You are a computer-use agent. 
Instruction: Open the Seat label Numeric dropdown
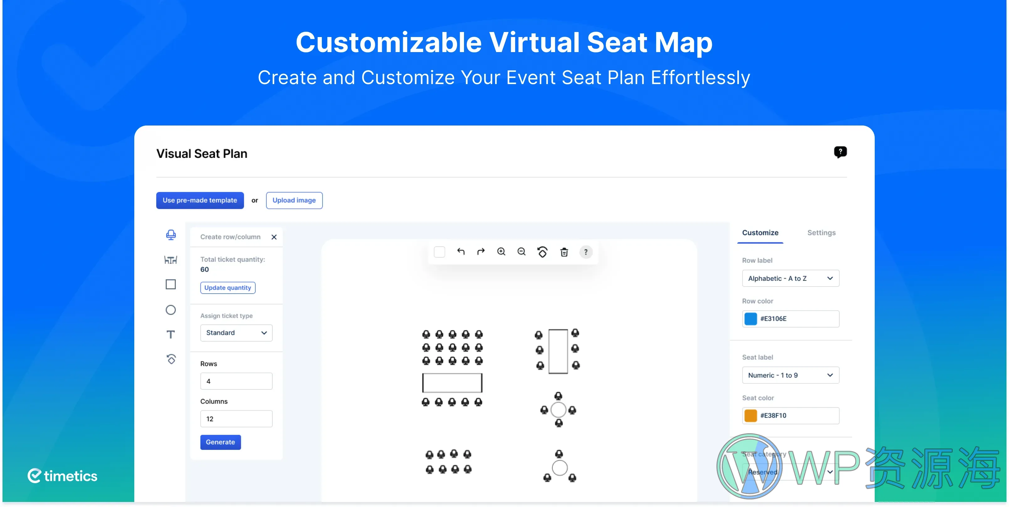tap(790, 375)
